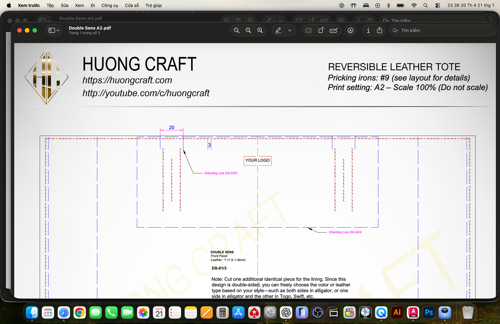Open the form filling tool

tap(334, 31)
